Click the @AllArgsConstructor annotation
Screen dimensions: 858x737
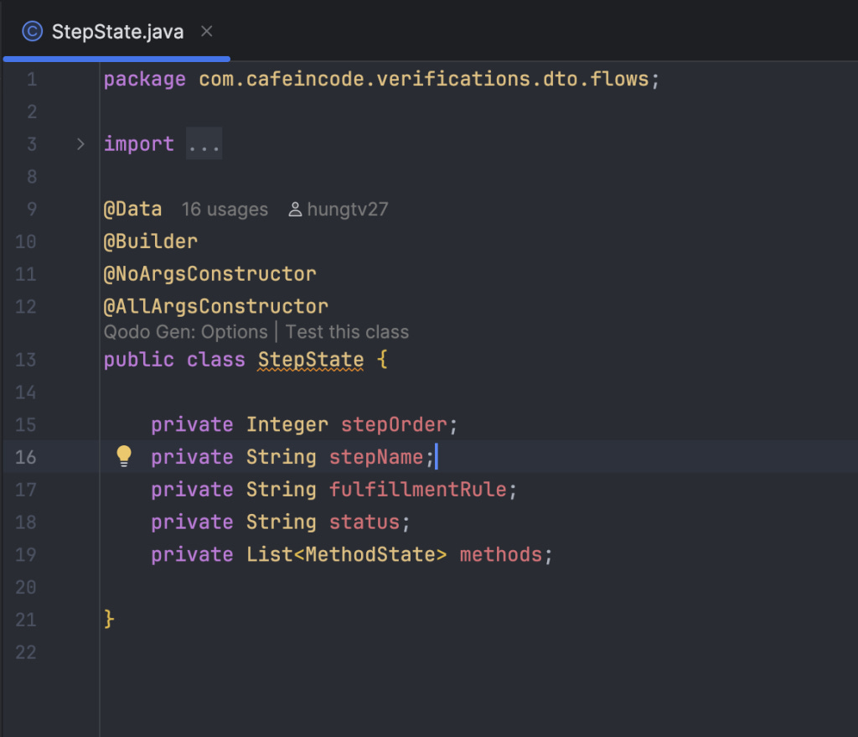tap(216, 307)
